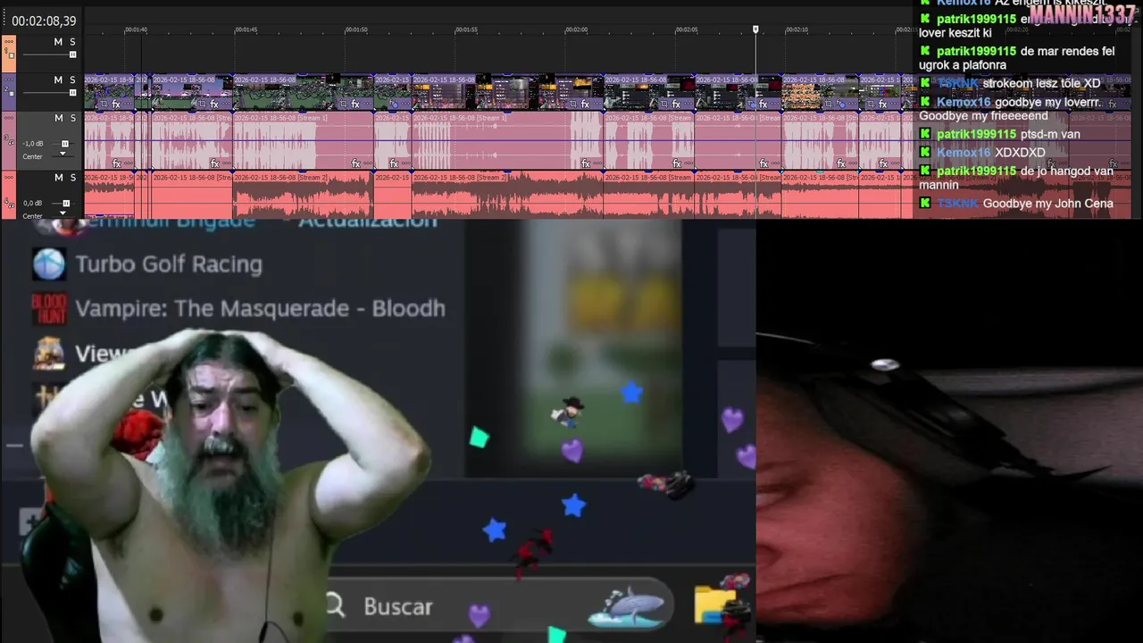Viewport: 1143px width, 643px height.
Task: Mute track 1 with its M button
Action: 58,42
